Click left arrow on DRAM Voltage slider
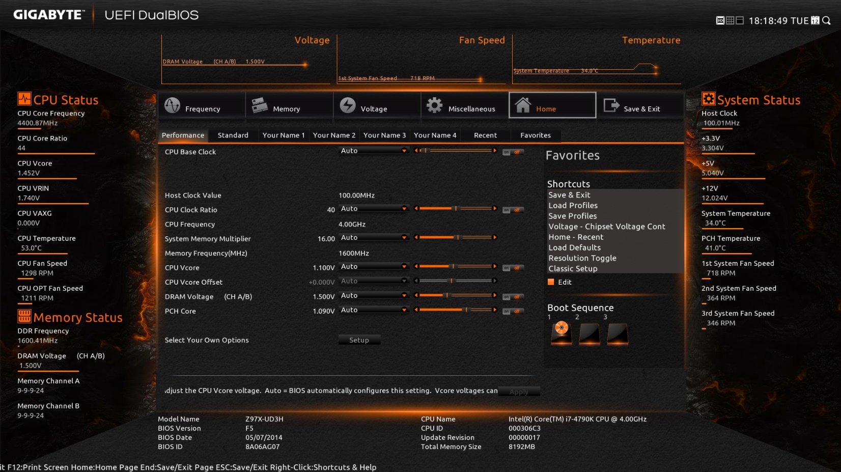 coord(416,295)
